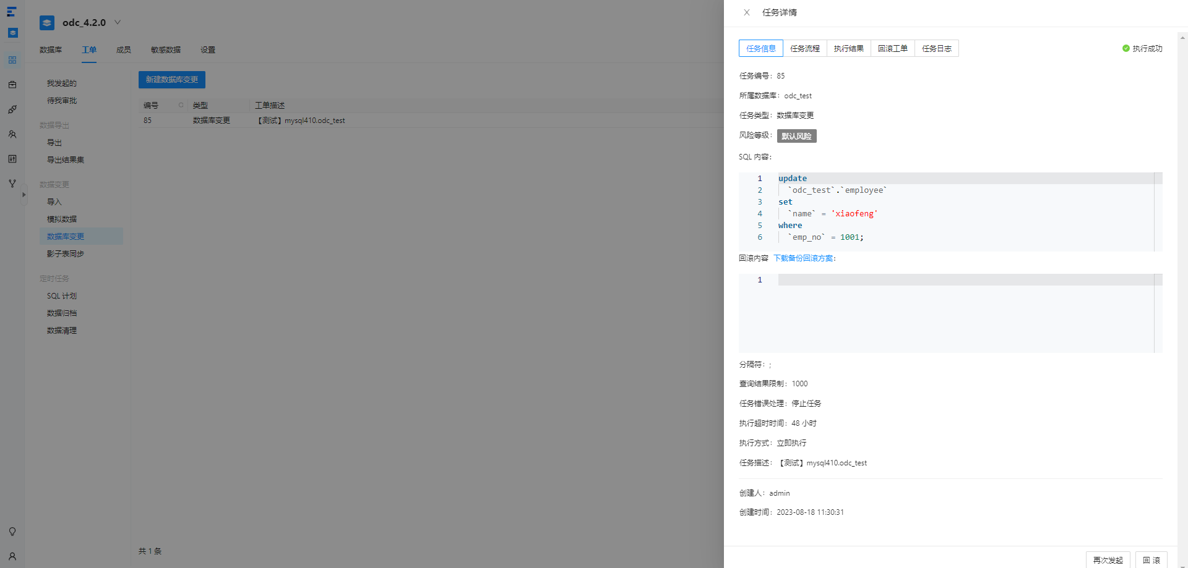1188x568 pixels.
Task: Select 数据清理 menu item
Action: [62, 331]
